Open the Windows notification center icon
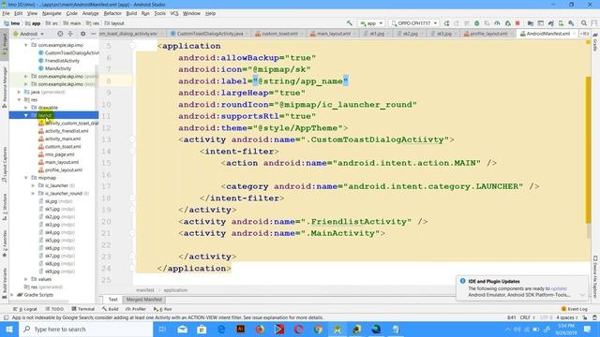Viewport: 600px width, 337px height. pos(588,329)
